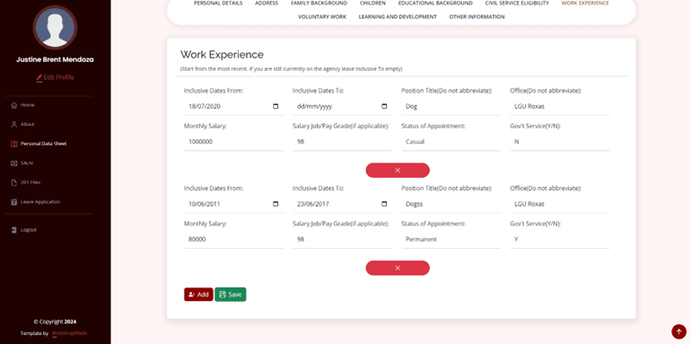The image size is (691, 344).
Task: Click the Leave Application calendar icon
Action: pos(13,202)
